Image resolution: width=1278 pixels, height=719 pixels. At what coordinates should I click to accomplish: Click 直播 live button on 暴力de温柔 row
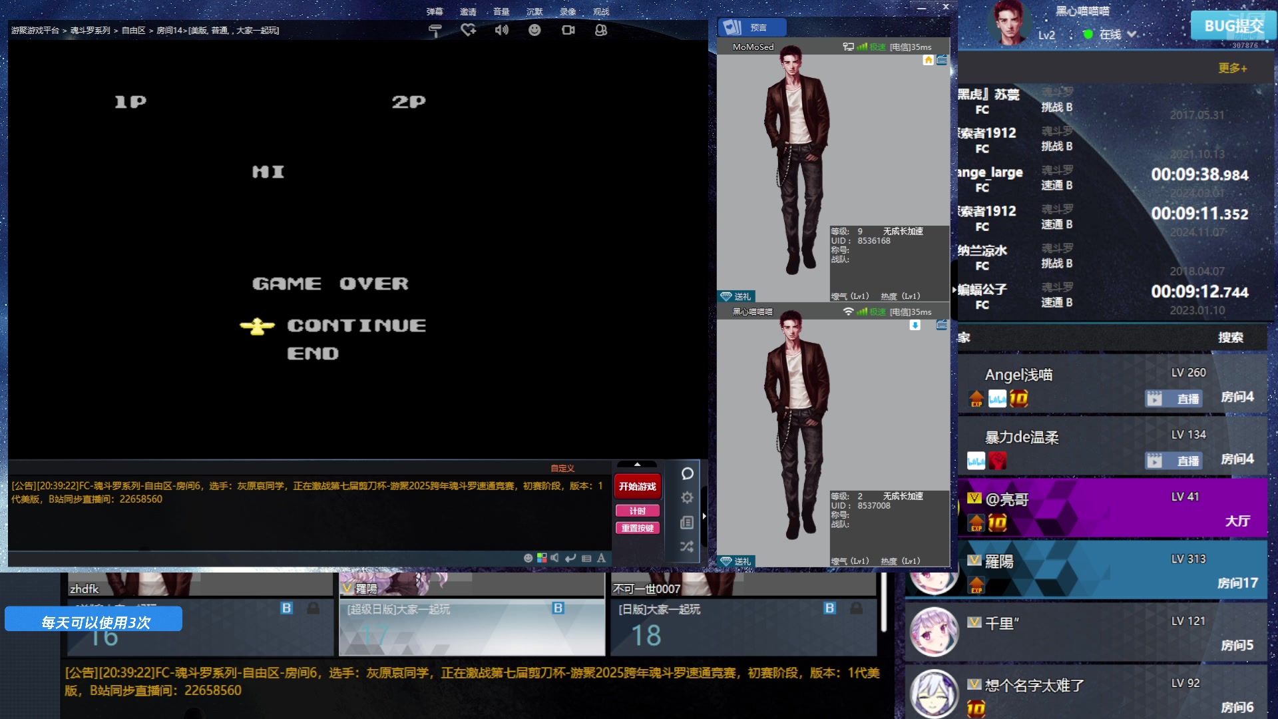[1174, 461]
